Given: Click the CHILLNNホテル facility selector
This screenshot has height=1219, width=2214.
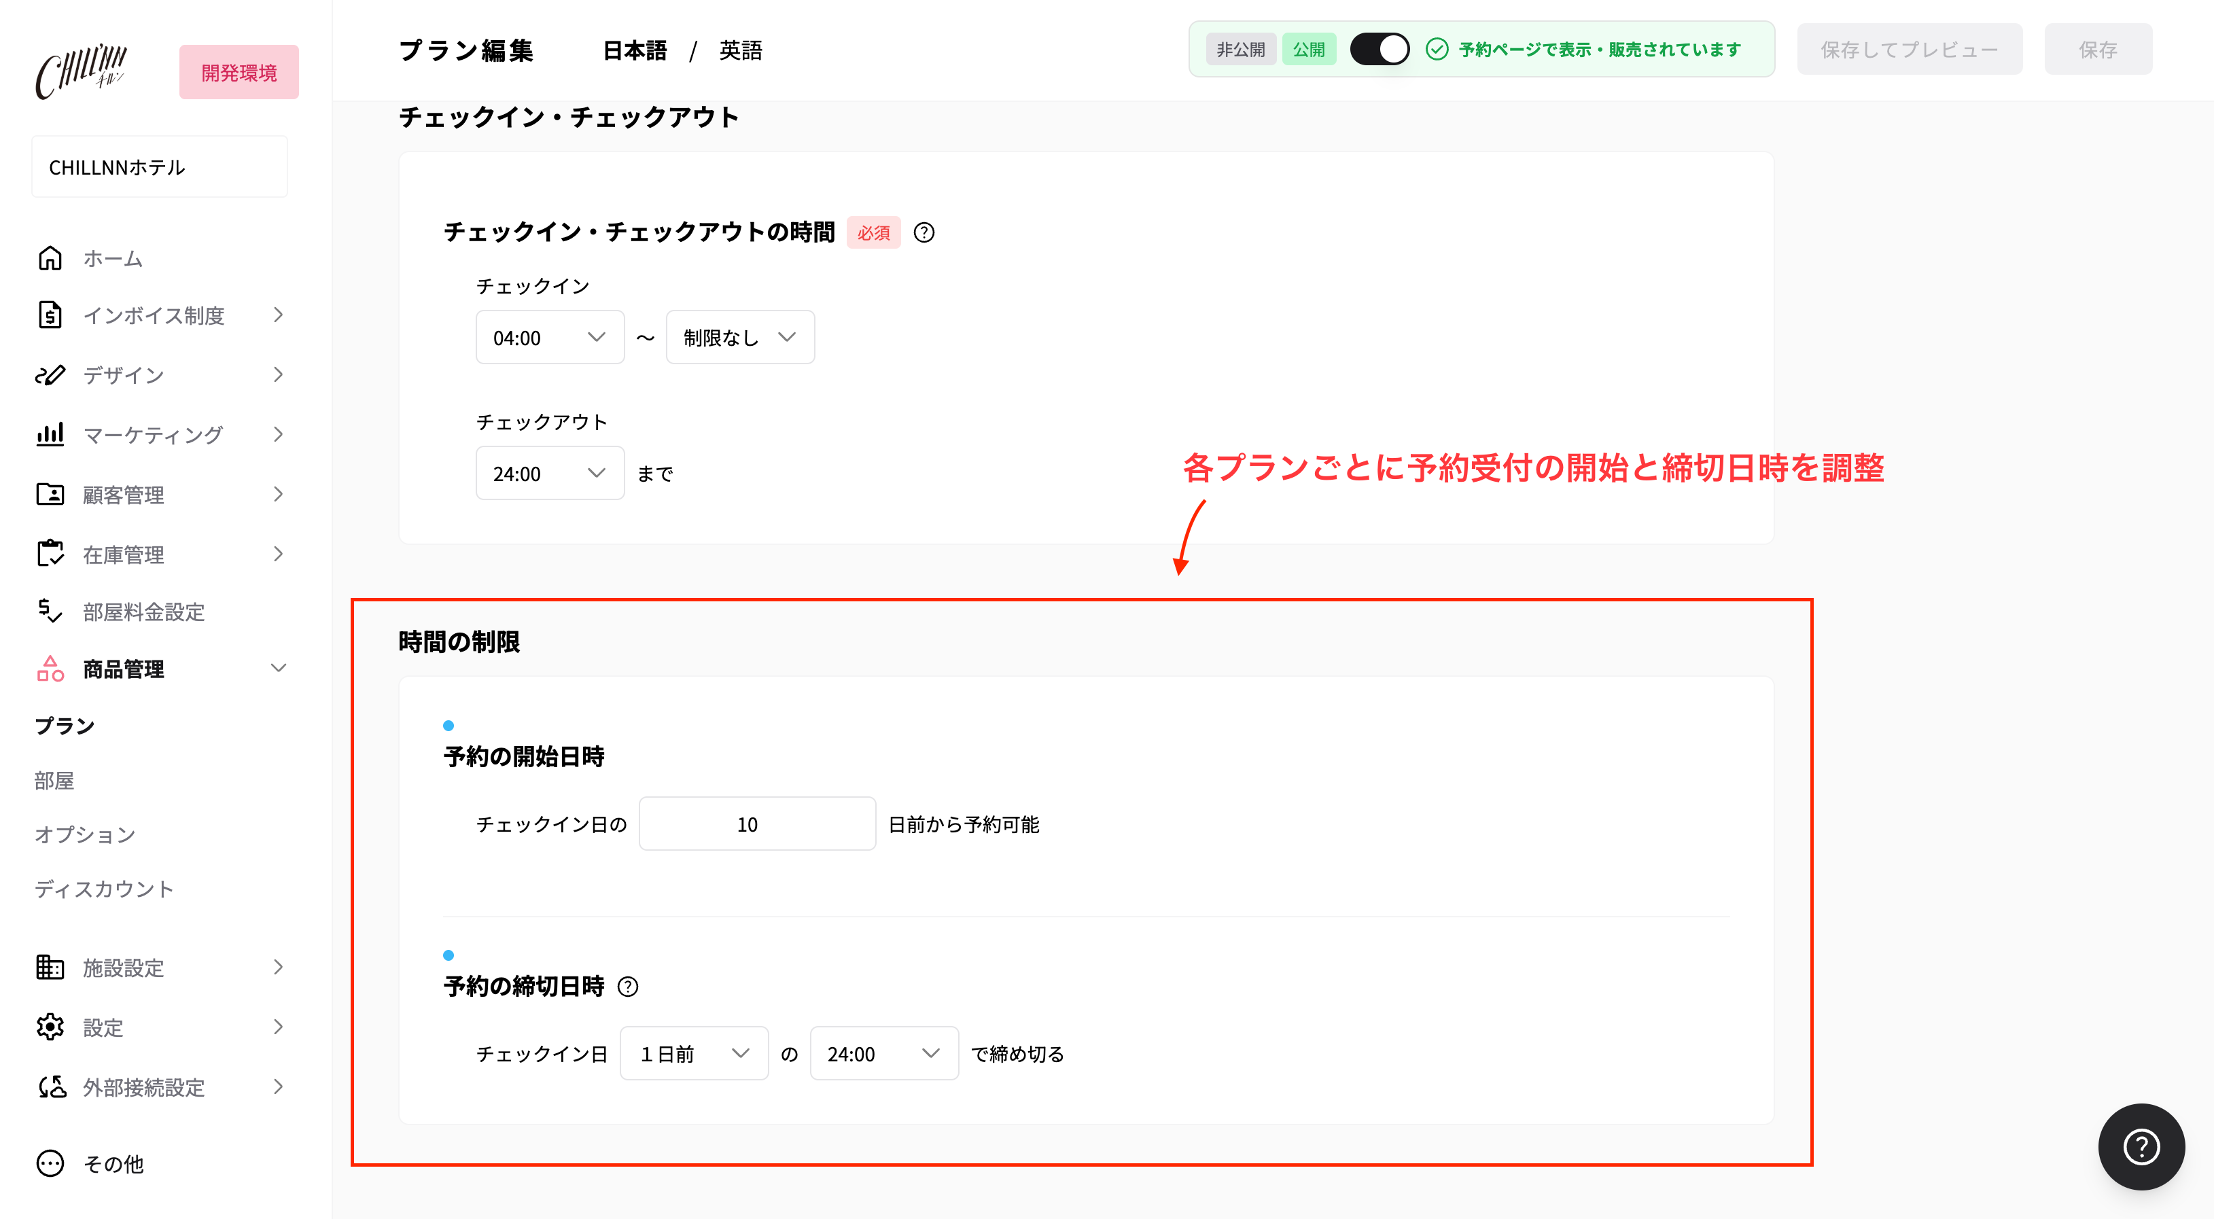Looking at the screenshot, I should pyautogui.click(x=159, y=166).
